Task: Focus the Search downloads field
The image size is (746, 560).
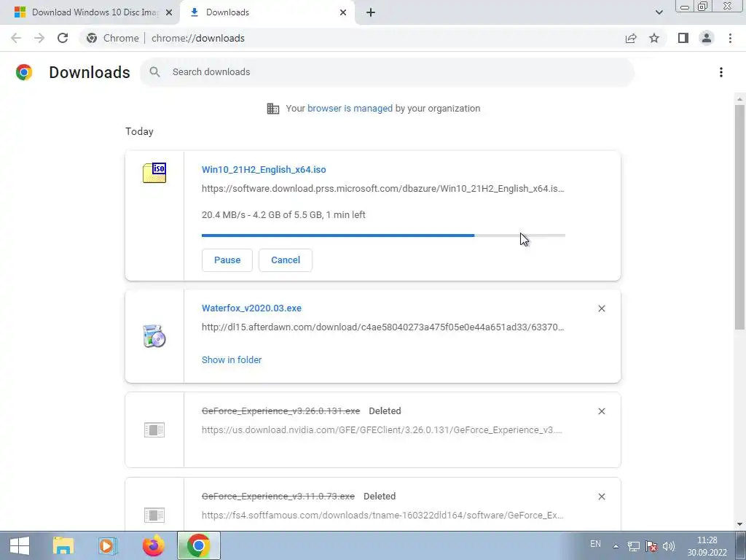Action: (388, 72)
